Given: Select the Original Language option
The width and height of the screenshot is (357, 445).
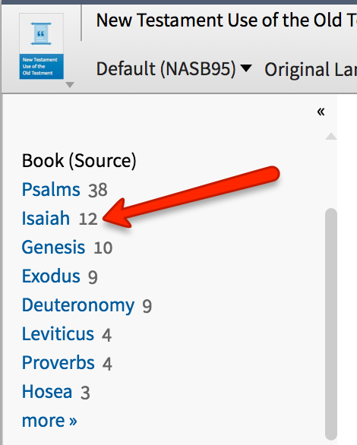Looking at the screenshot, I should pyautogui.click(x=311, y=69).
